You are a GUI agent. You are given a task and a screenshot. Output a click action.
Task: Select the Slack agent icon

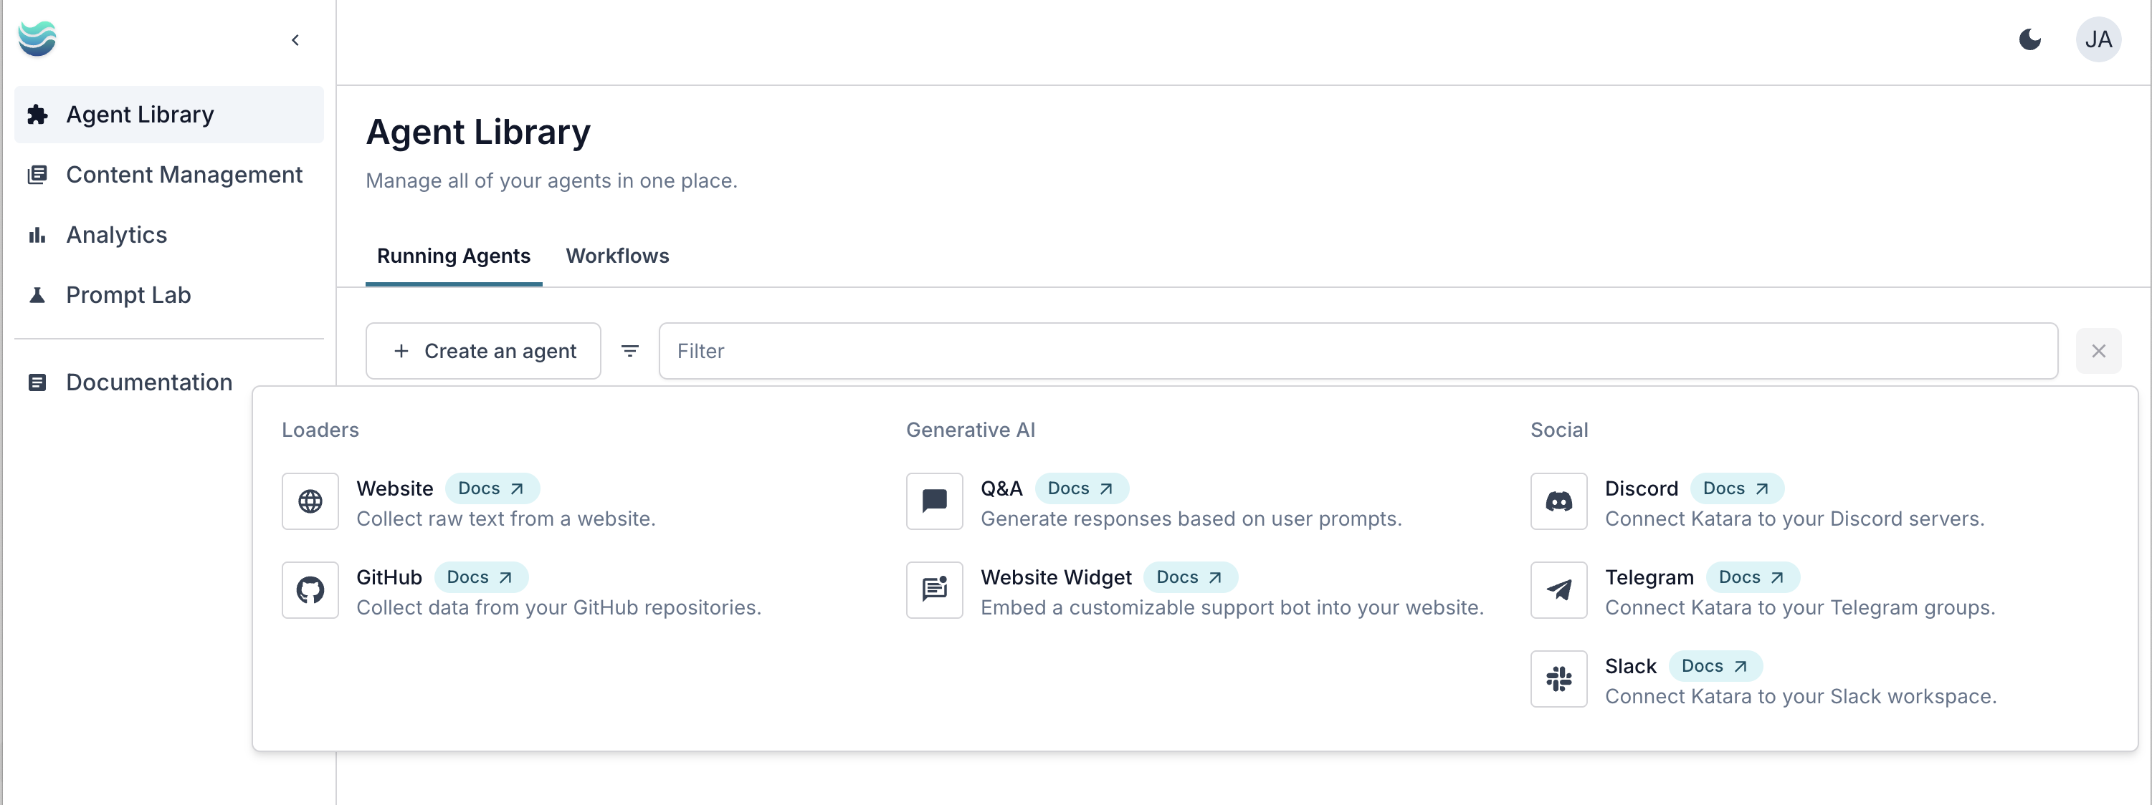[x=1559, y=678]
